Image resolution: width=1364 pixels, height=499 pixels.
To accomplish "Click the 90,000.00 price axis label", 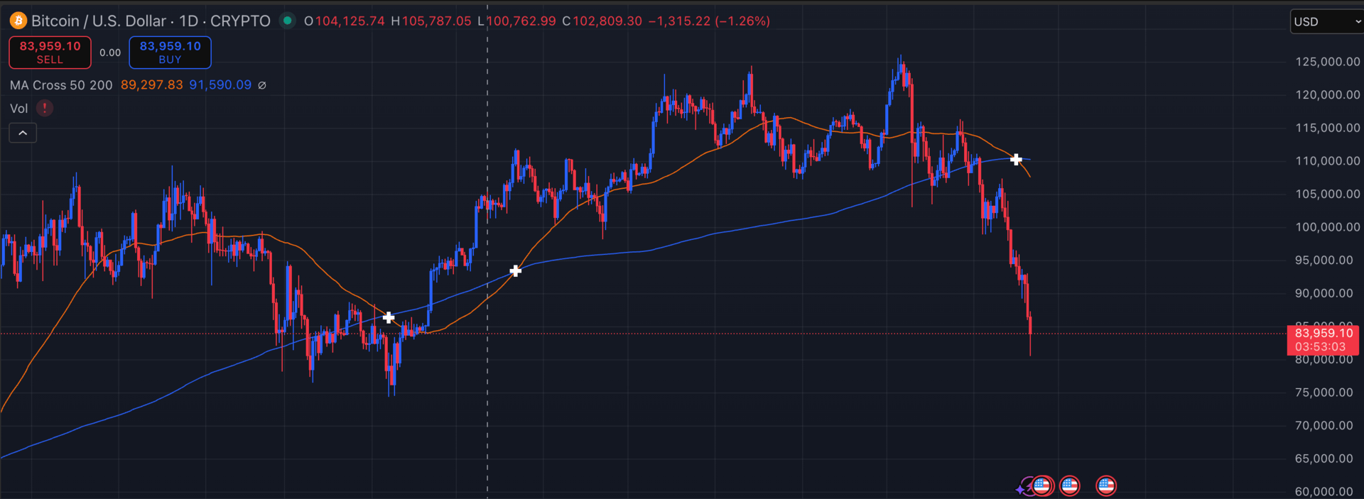I will point(1324,293).
